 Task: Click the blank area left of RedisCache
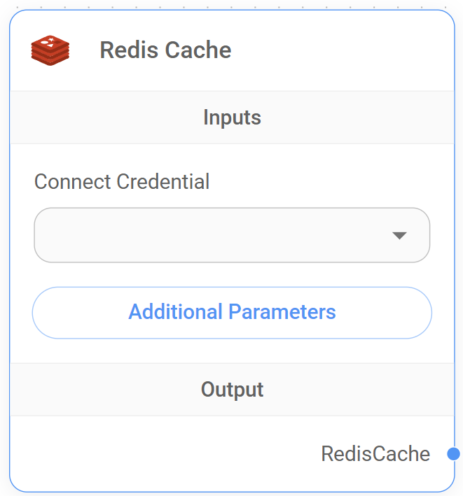click(x=161, y=454)
